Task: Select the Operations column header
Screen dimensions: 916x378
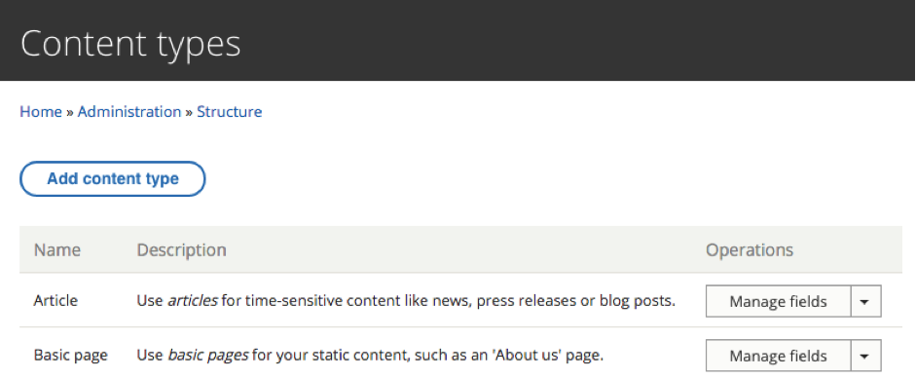Action: click(x=750, y=250)
